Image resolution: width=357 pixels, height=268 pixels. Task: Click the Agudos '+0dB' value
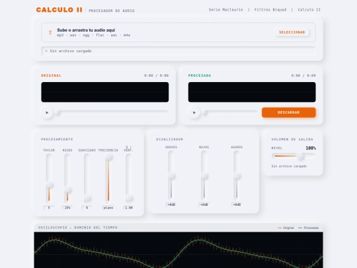(237, 204)
